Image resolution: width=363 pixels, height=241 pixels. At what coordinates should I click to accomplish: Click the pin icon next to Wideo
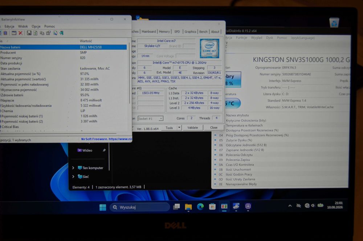click(104, 150)
